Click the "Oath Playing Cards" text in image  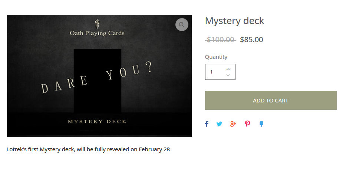coord(97,33)
